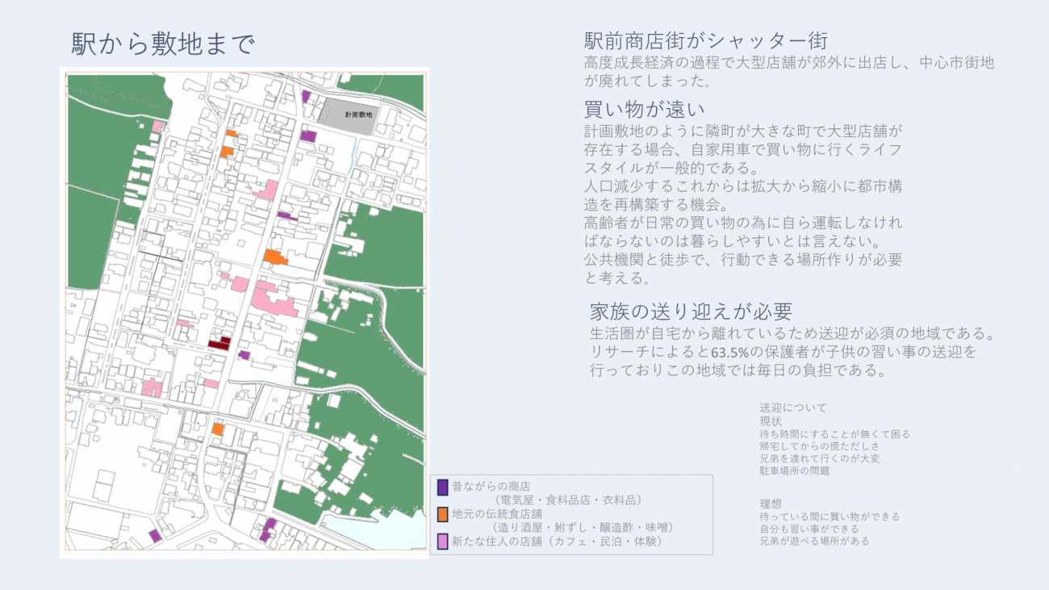1049x590 pixels.
Task: Click the 理想 label
Action: (x=770, y=503)
